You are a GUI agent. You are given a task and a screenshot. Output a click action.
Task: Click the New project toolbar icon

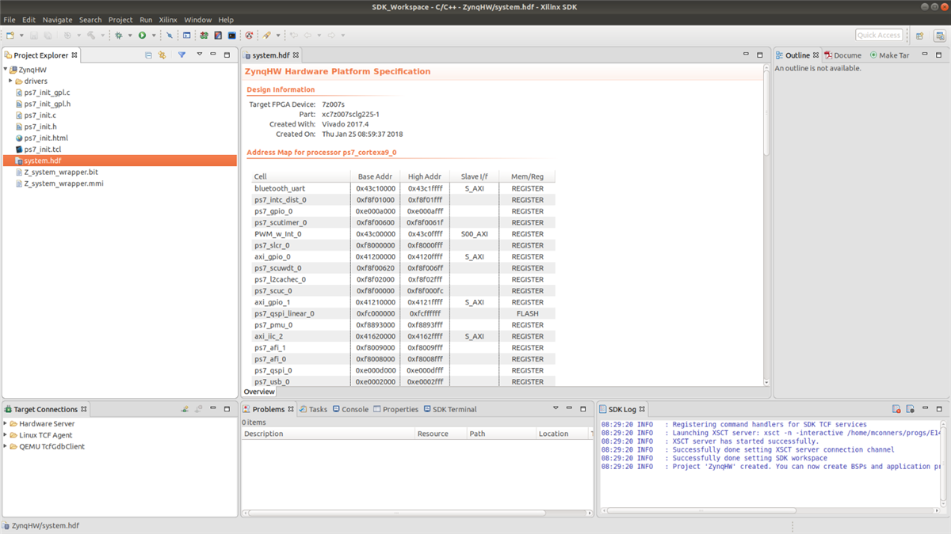click(10, 35)
